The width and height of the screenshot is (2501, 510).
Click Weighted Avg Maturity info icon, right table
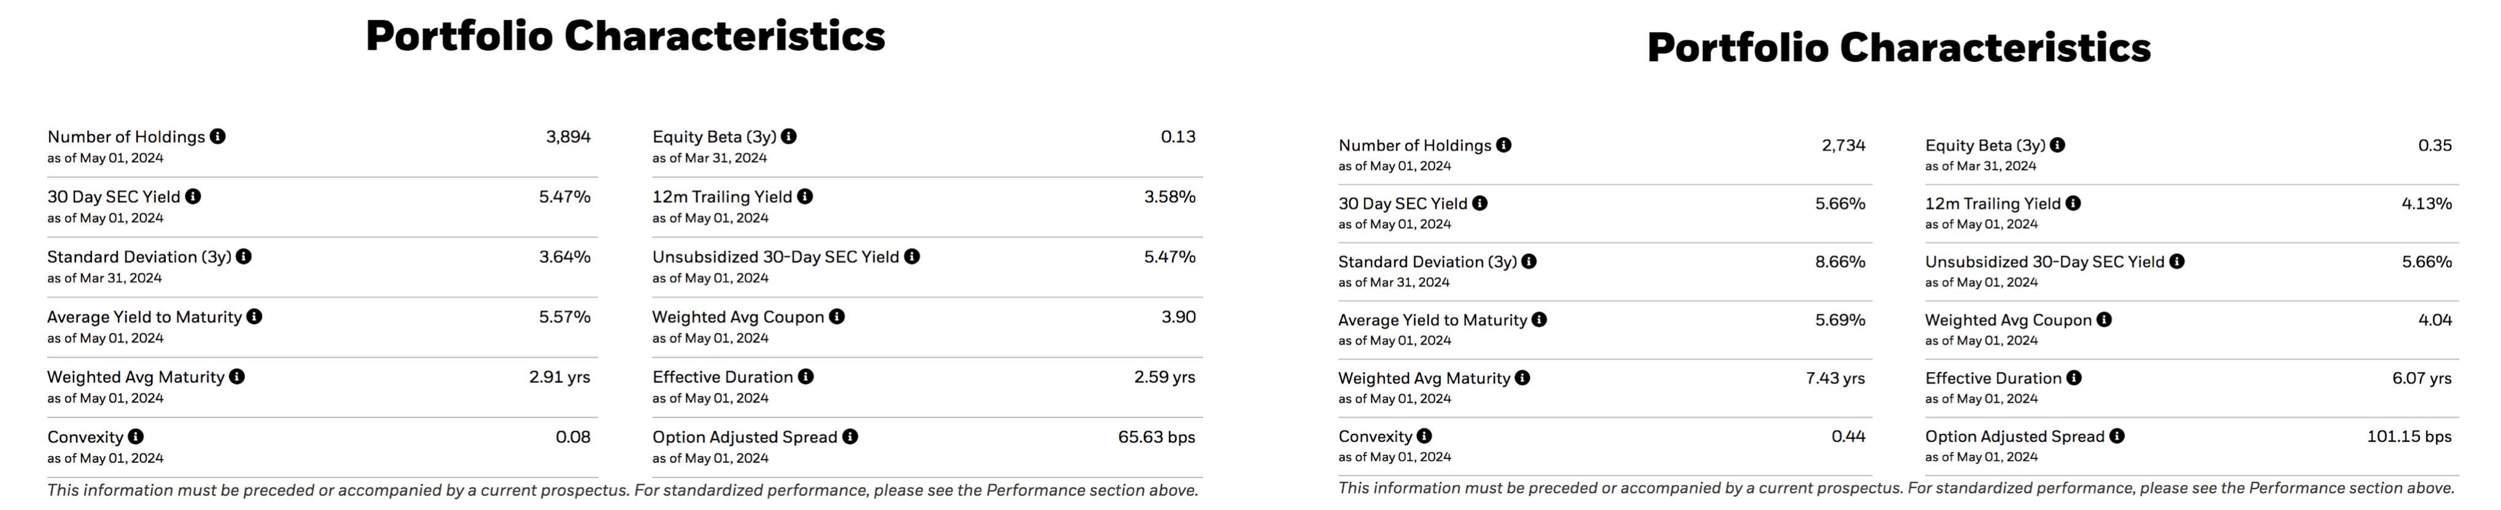point(1522,378)
